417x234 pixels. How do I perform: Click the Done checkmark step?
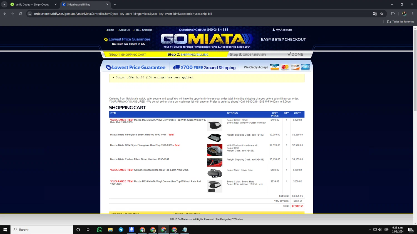pos(295,54)
